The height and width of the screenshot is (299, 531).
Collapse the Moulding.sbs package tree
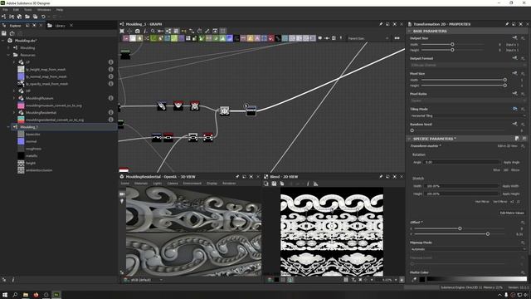(3, 41)
